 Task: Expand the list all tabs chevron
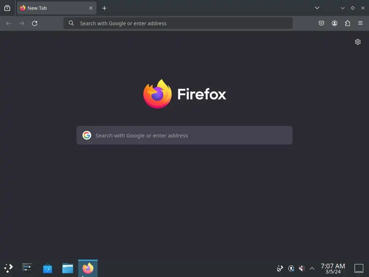317,8
